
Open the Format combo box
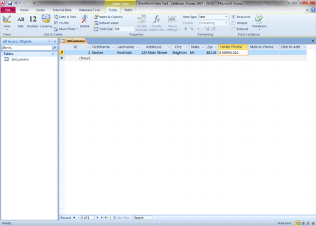[x=213, y=23]
